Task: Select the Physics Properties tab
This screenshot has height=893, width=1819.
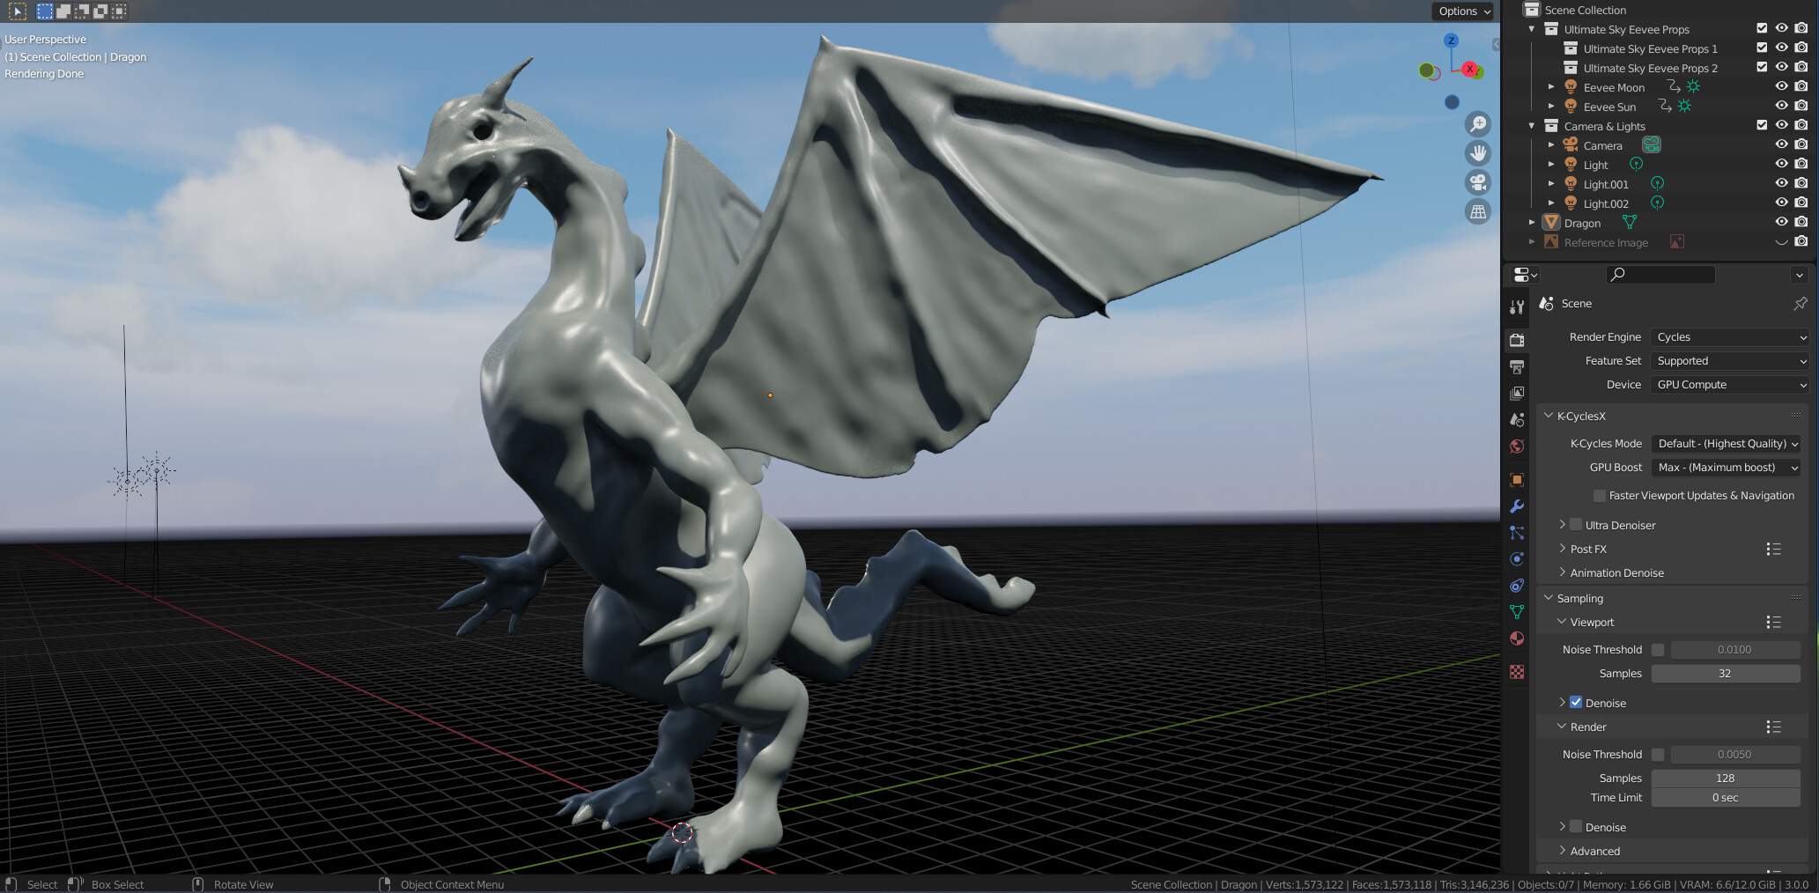Action: tap(1517, 558)
